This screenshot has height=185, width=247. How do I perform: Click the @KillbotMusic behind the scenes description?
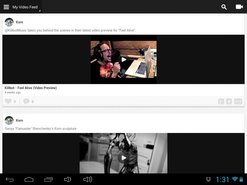pos(70,30)
